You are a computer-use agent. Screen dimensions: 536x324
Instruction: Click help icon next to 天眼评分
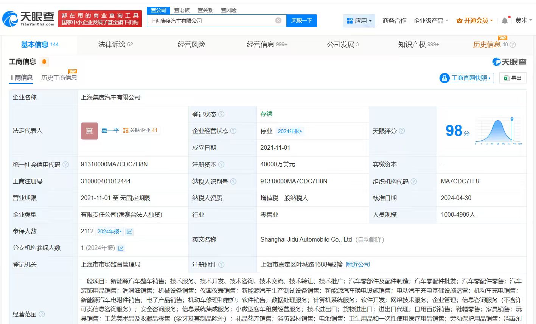402,131
